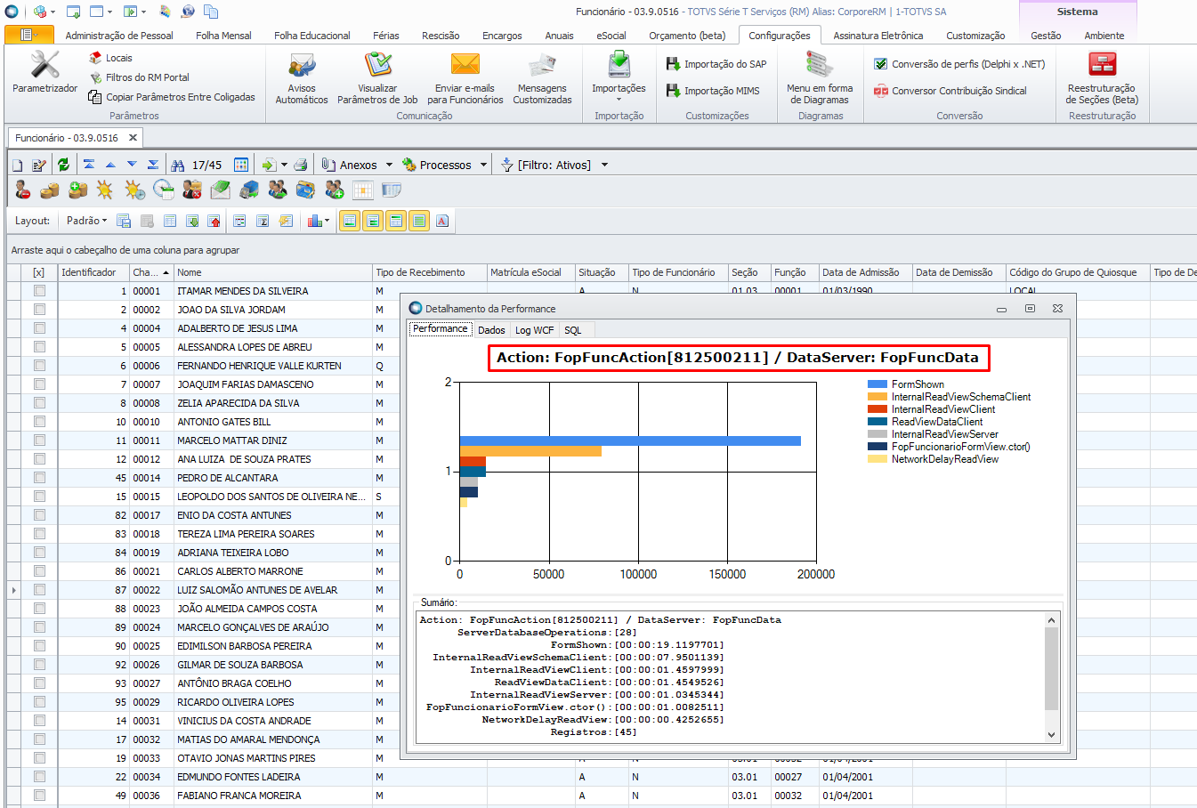The height and width of the screenshot is (808, 1197).
Task: Open the Log WCF tab
Action: click(534, 330)
